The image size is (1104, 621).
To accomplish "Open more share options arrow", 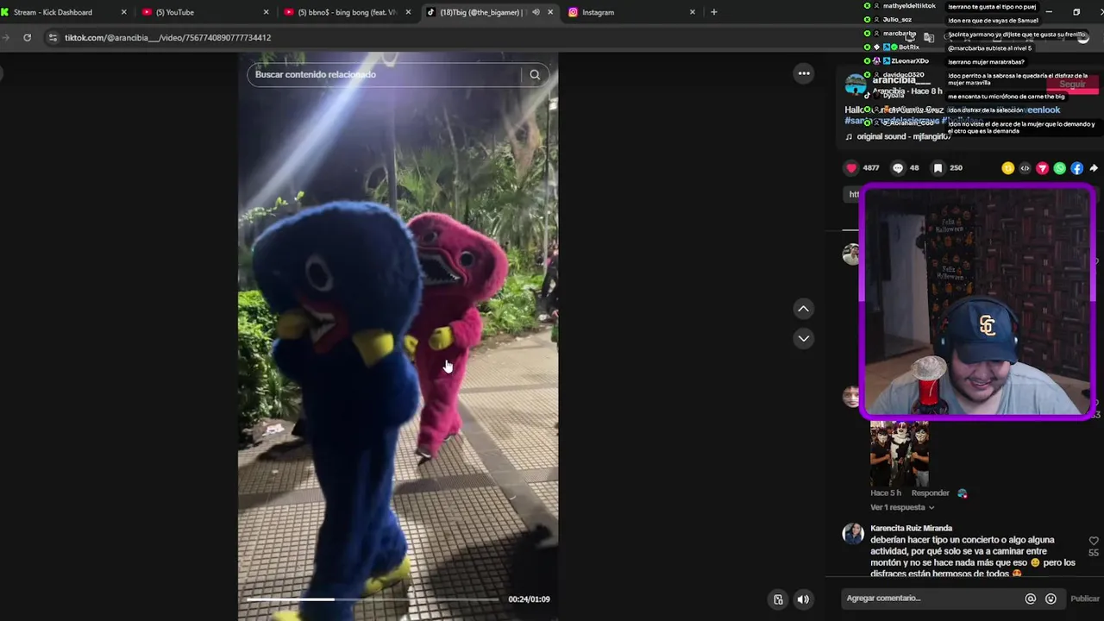I will 1094,168.
